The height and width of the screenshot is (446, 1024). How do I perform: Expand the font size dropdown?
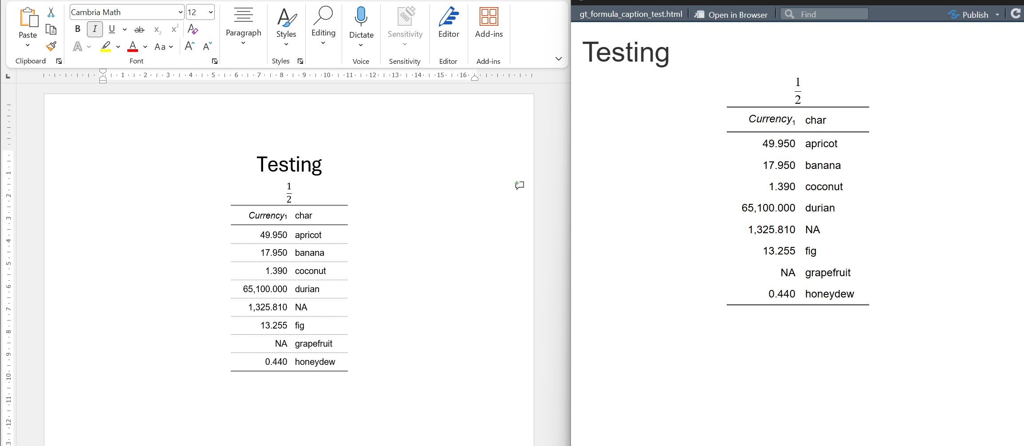(x=210, y=12)
